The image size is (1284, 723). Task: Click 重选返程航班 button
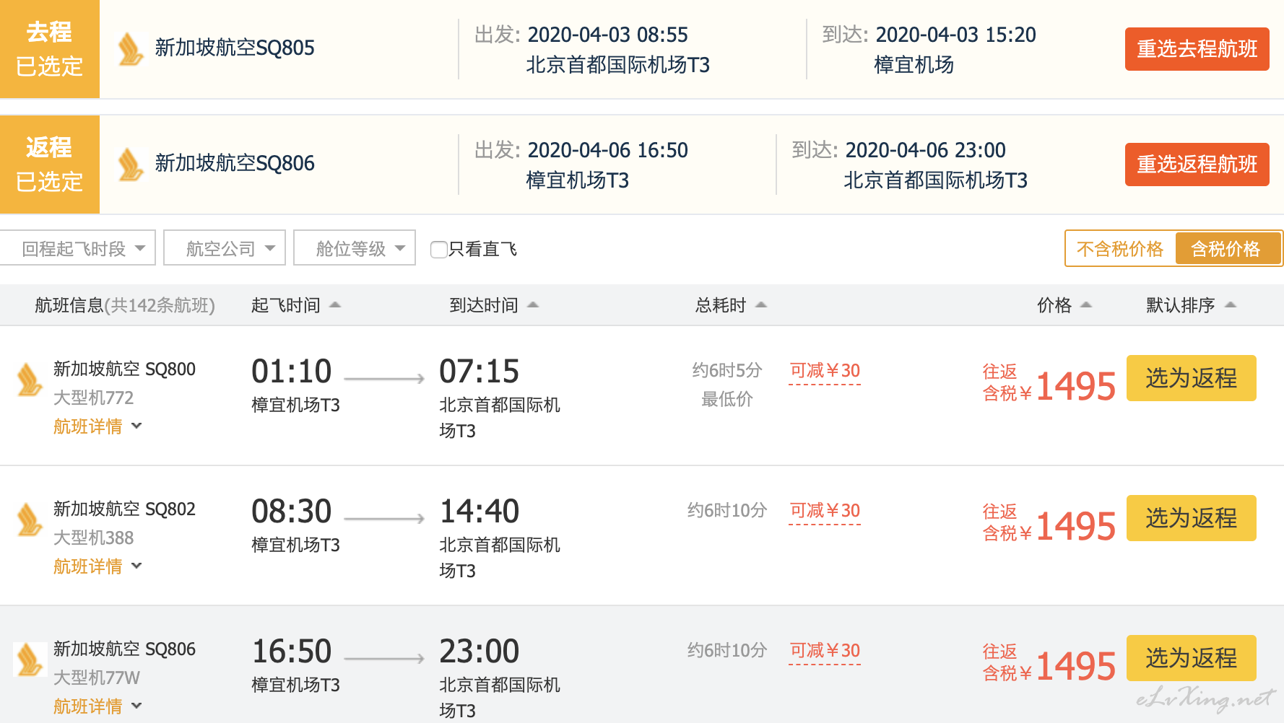1197,165
